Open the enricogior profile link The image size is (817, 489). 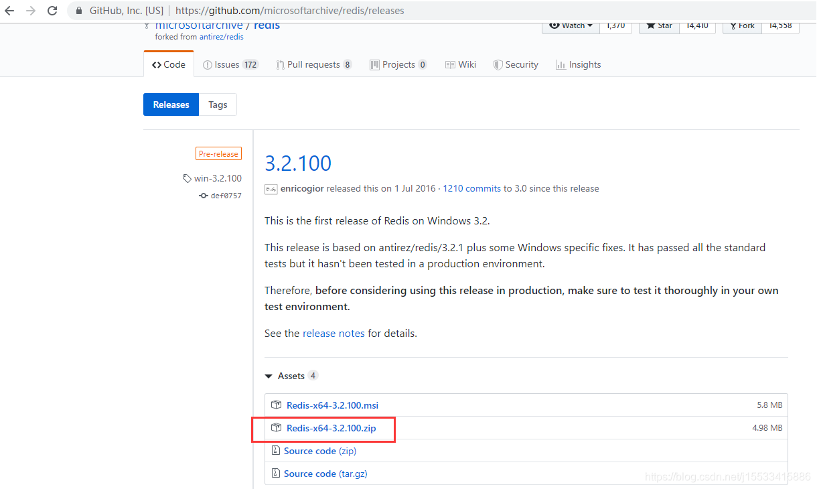pos(302,189)
